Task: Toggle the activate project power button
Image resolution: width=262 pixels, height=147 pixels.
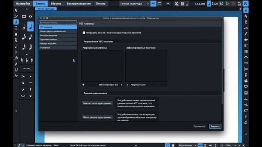Action: pos(246,4)
